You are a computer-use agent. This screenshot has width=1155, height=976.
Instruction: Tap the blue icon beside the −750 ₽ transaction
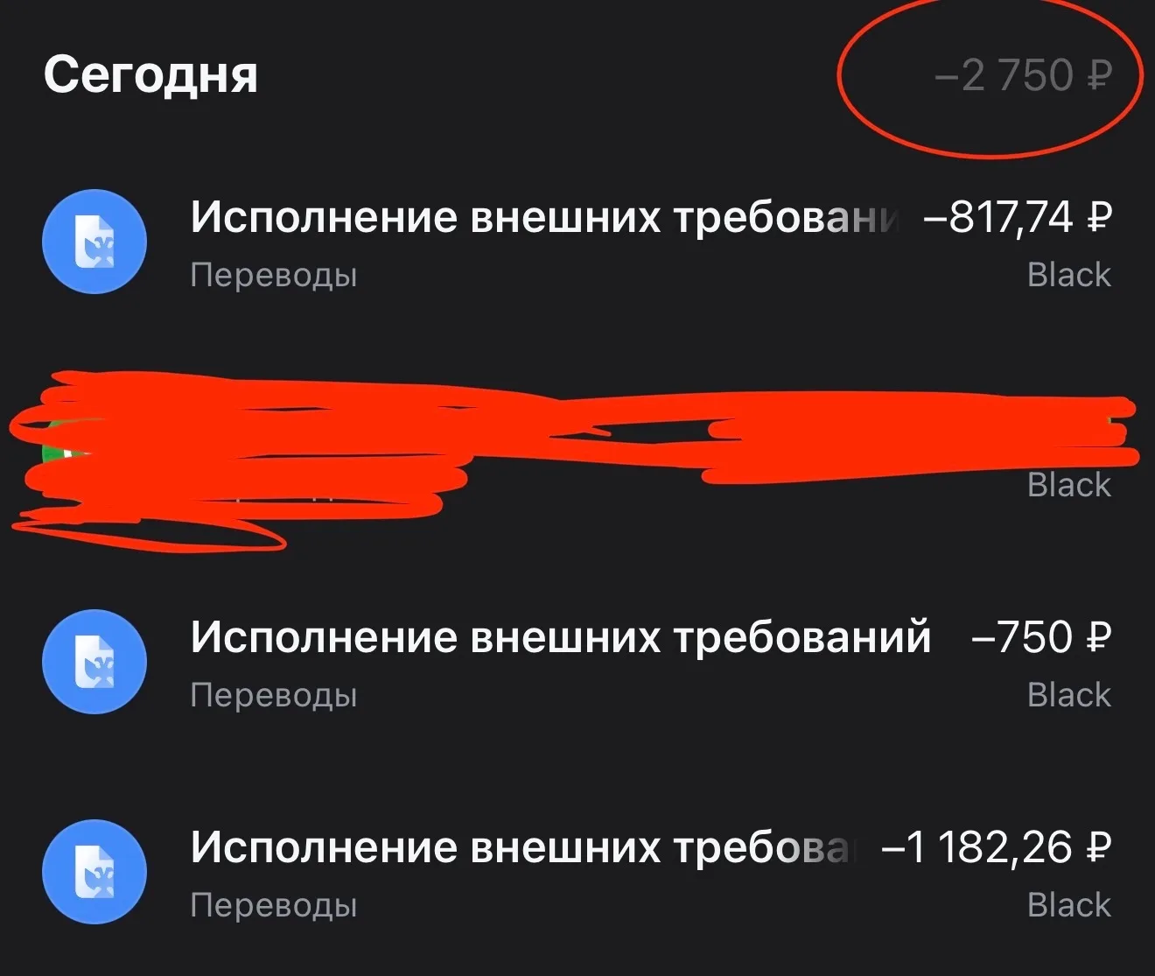pos(94,662)
